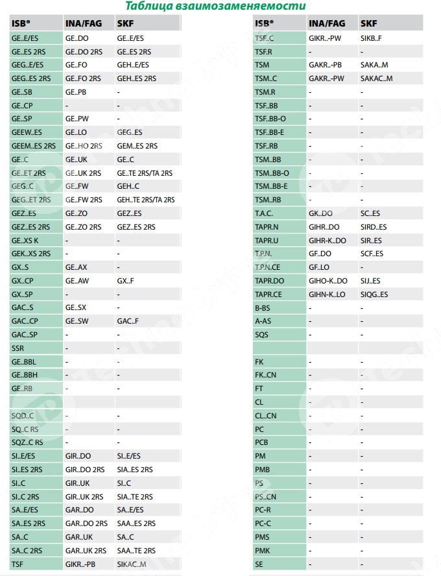This screenshot has height=576, width=441.
Task: Click the SQZ..C RS cell
Action: 27,442
